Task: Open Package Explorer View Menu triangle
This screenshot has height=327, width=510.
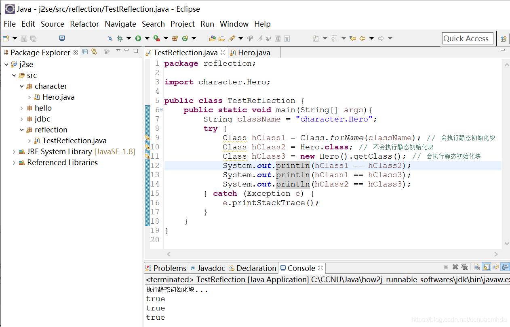Action: point(118,50)
